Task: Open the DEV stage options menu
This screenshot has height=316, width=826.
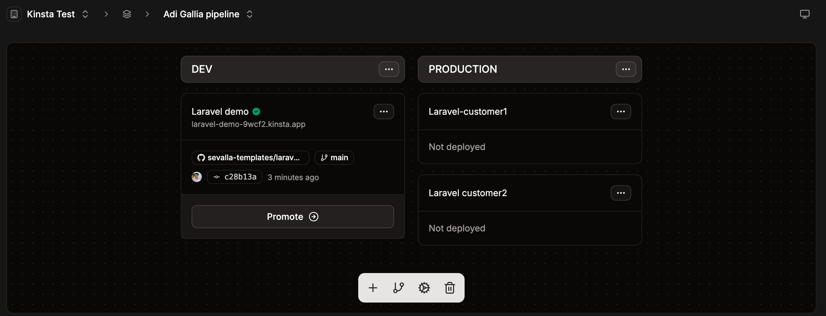Action: pos(389,69)
